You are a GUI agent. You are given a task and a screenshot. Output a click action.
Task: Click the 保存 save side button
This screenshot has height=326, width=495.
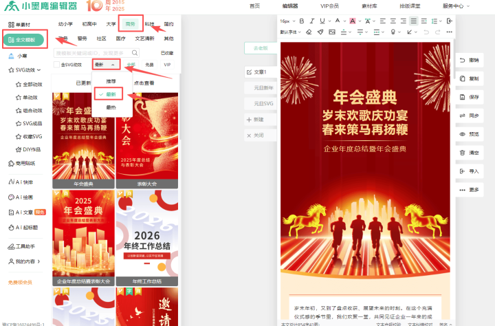click(470, 97)
